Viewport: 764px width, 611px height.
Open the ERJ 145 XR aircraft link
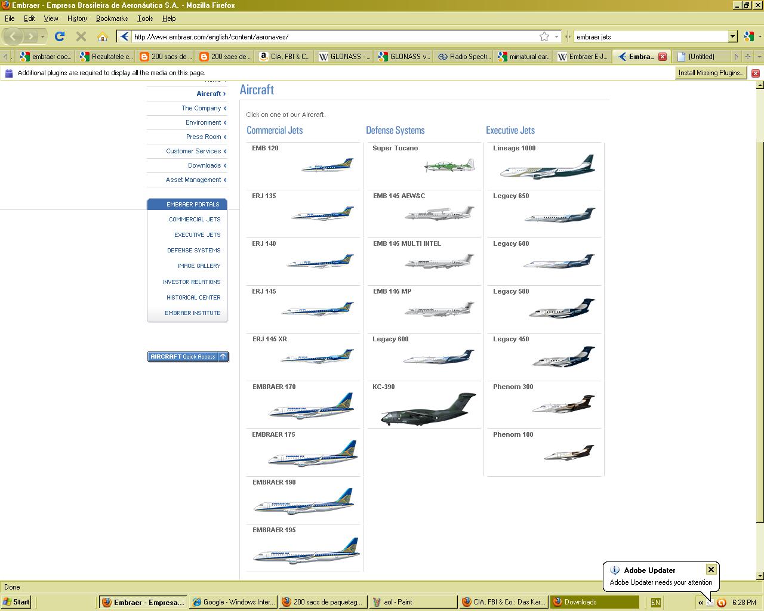(270, 339)
